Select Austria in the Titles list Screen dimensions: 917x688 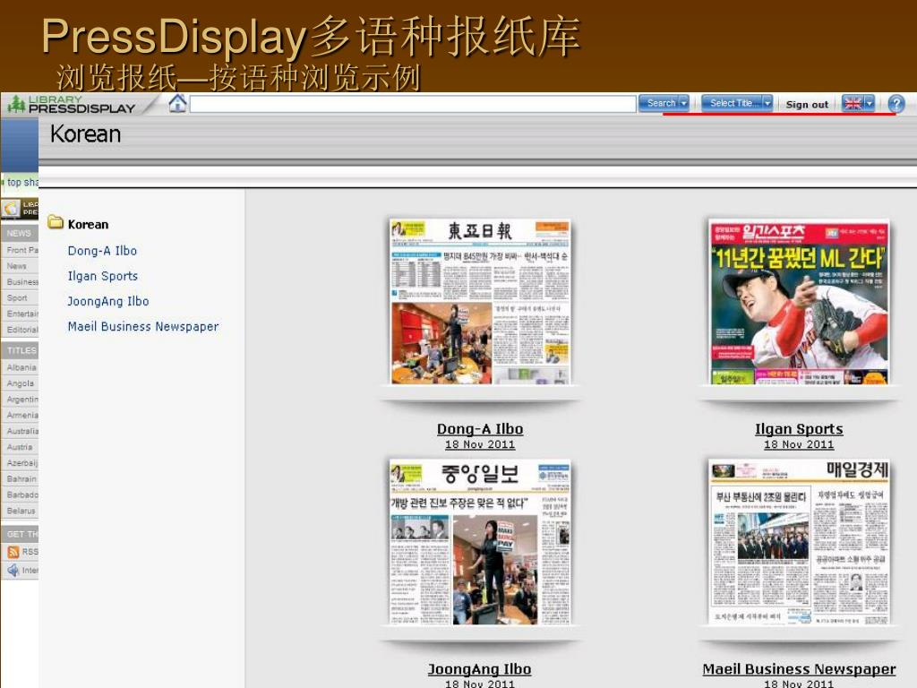point(21,447)
